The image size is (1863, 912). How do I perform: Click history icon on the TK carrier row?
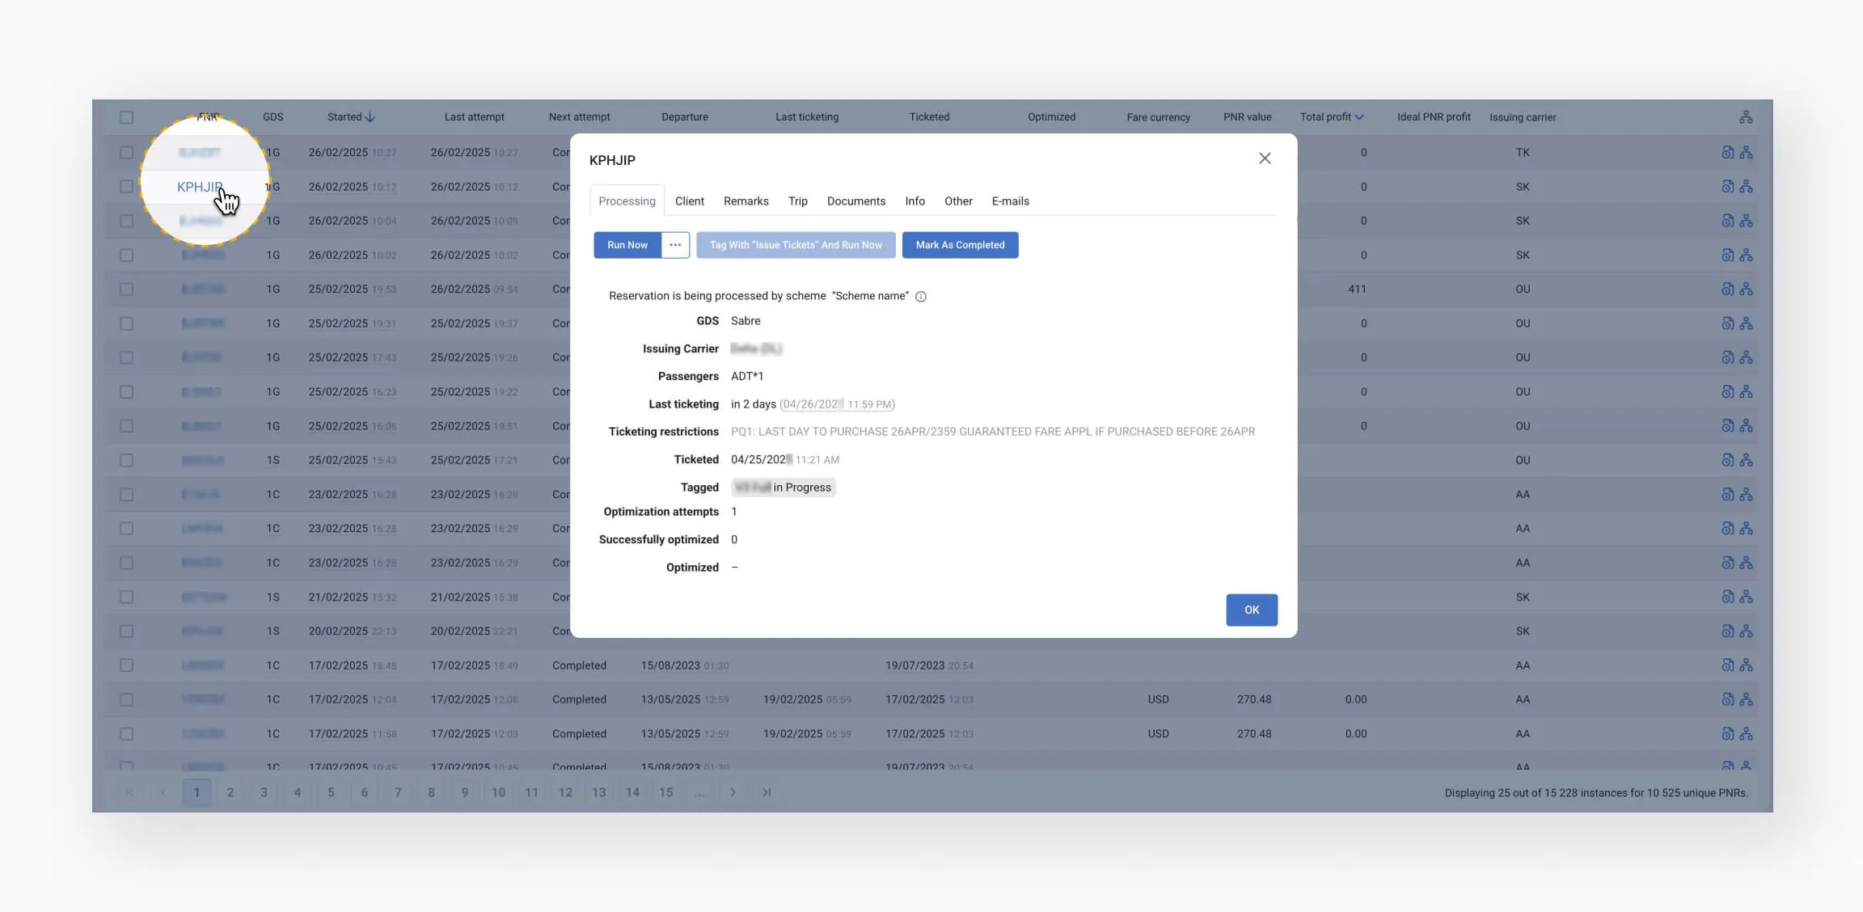1727,153
